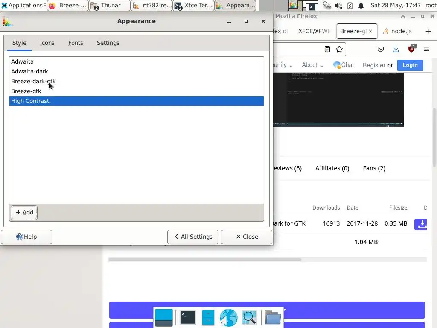Screen dimensions: 437x328
Task: Download the Breeze Dark for GTK file
Action: pos(421,224)
